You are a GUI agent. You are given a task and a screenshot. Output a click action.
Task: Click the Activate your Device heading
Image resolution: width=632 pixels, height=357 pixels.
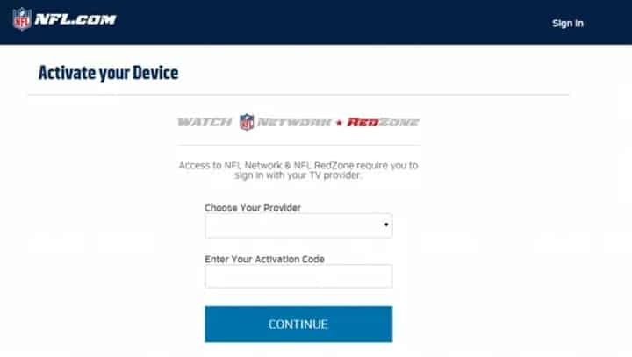(109, 73)
